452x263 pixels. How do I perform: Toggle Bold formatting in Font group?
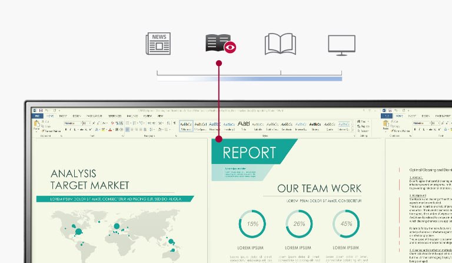point(66,130)
